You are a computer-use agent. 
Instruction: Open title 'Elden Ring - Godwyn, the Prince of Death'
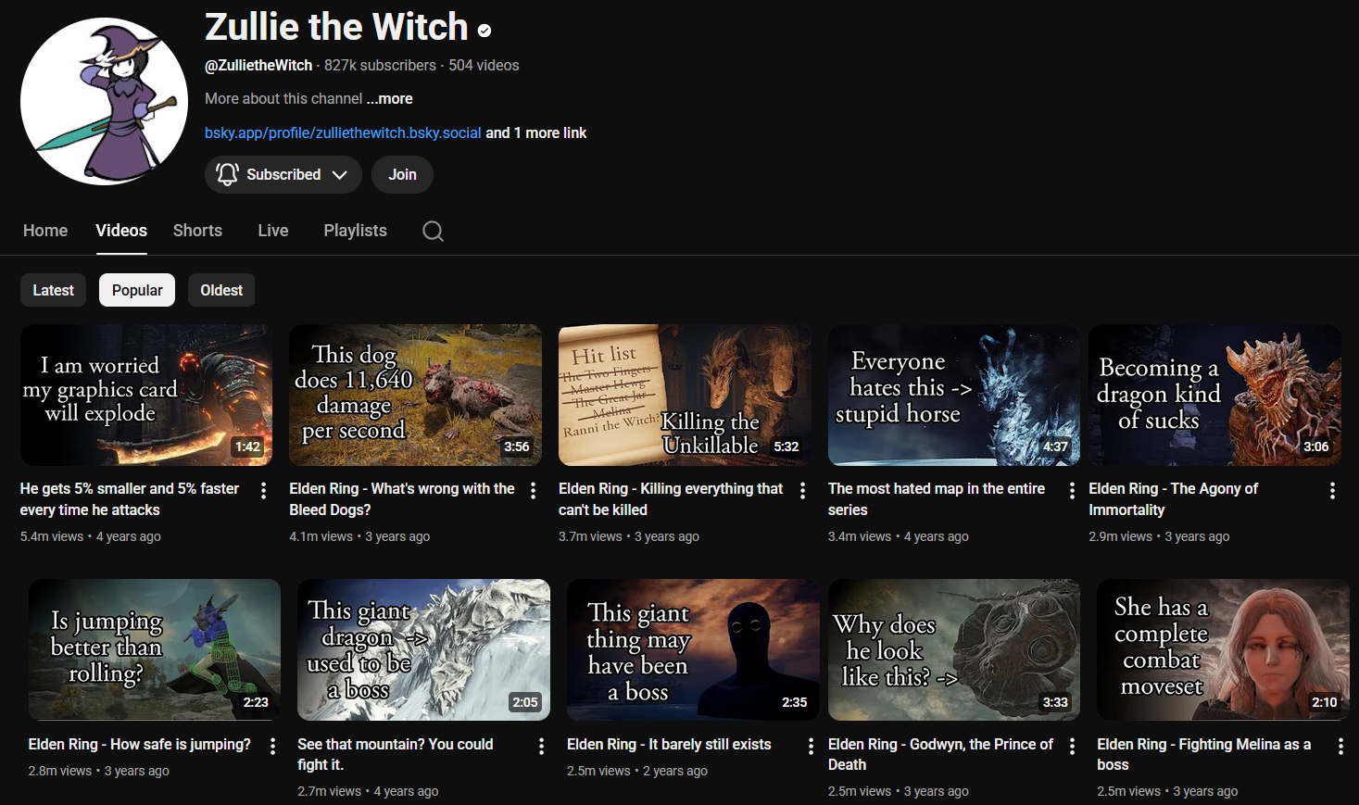tap(941, 754)
